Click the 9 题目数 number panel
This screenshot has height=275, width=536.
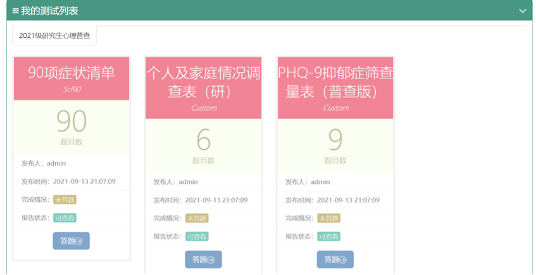(335, 145)
